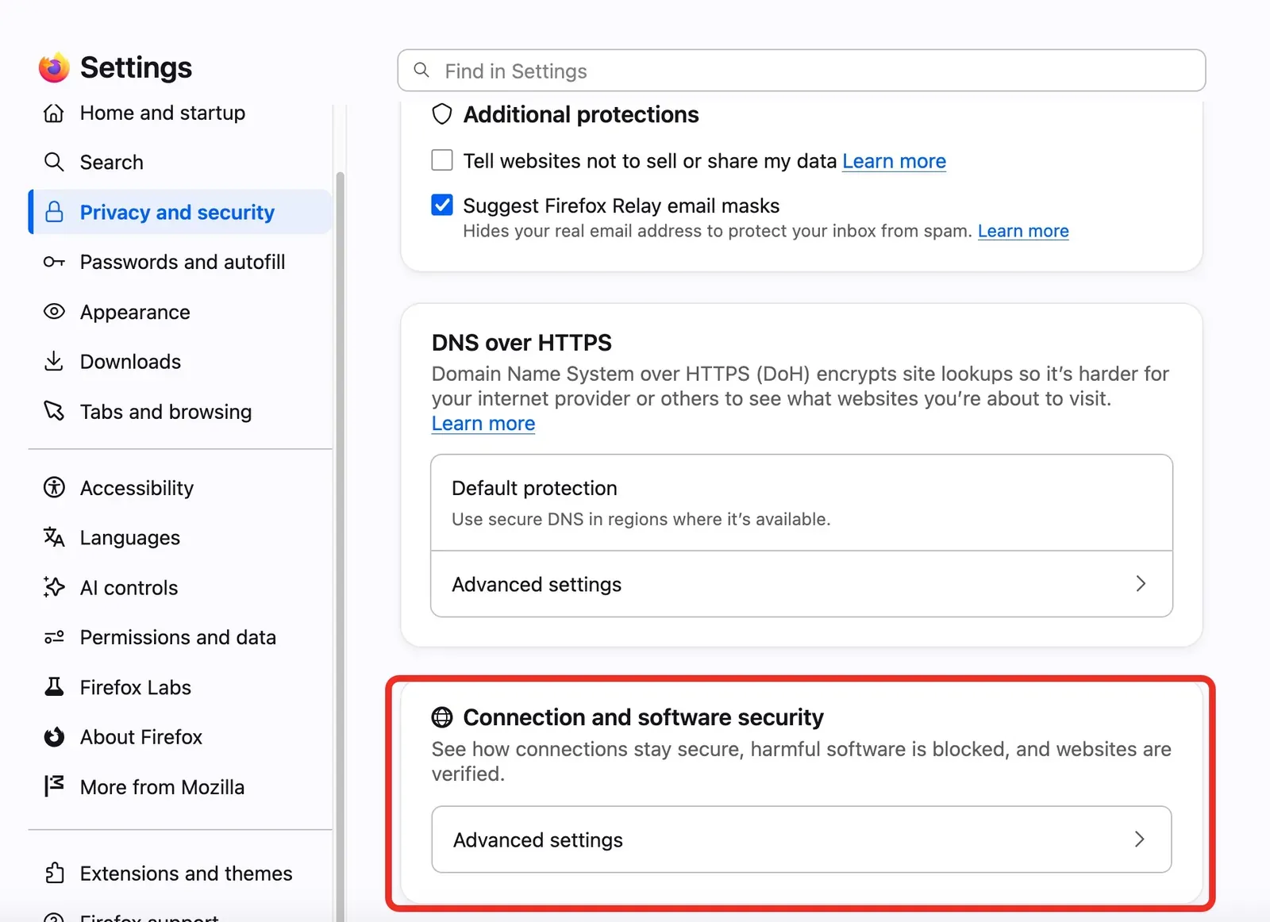Image resolution: width=1270 pixels, height=922 pixels.
Task: Open the Tabs and browsing settings page
Action: pyautogui.click(x=180, y=411)
